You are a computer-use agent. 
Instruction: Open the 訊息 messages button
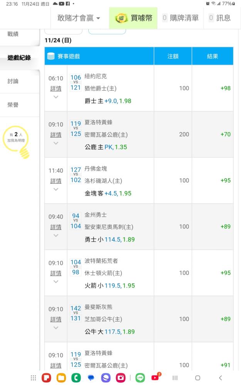(x=220, y=18)
